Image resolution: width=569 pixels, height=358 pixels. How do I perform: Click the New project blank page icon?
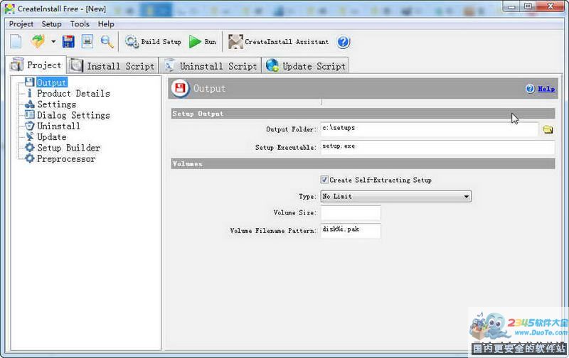point(16,42)
